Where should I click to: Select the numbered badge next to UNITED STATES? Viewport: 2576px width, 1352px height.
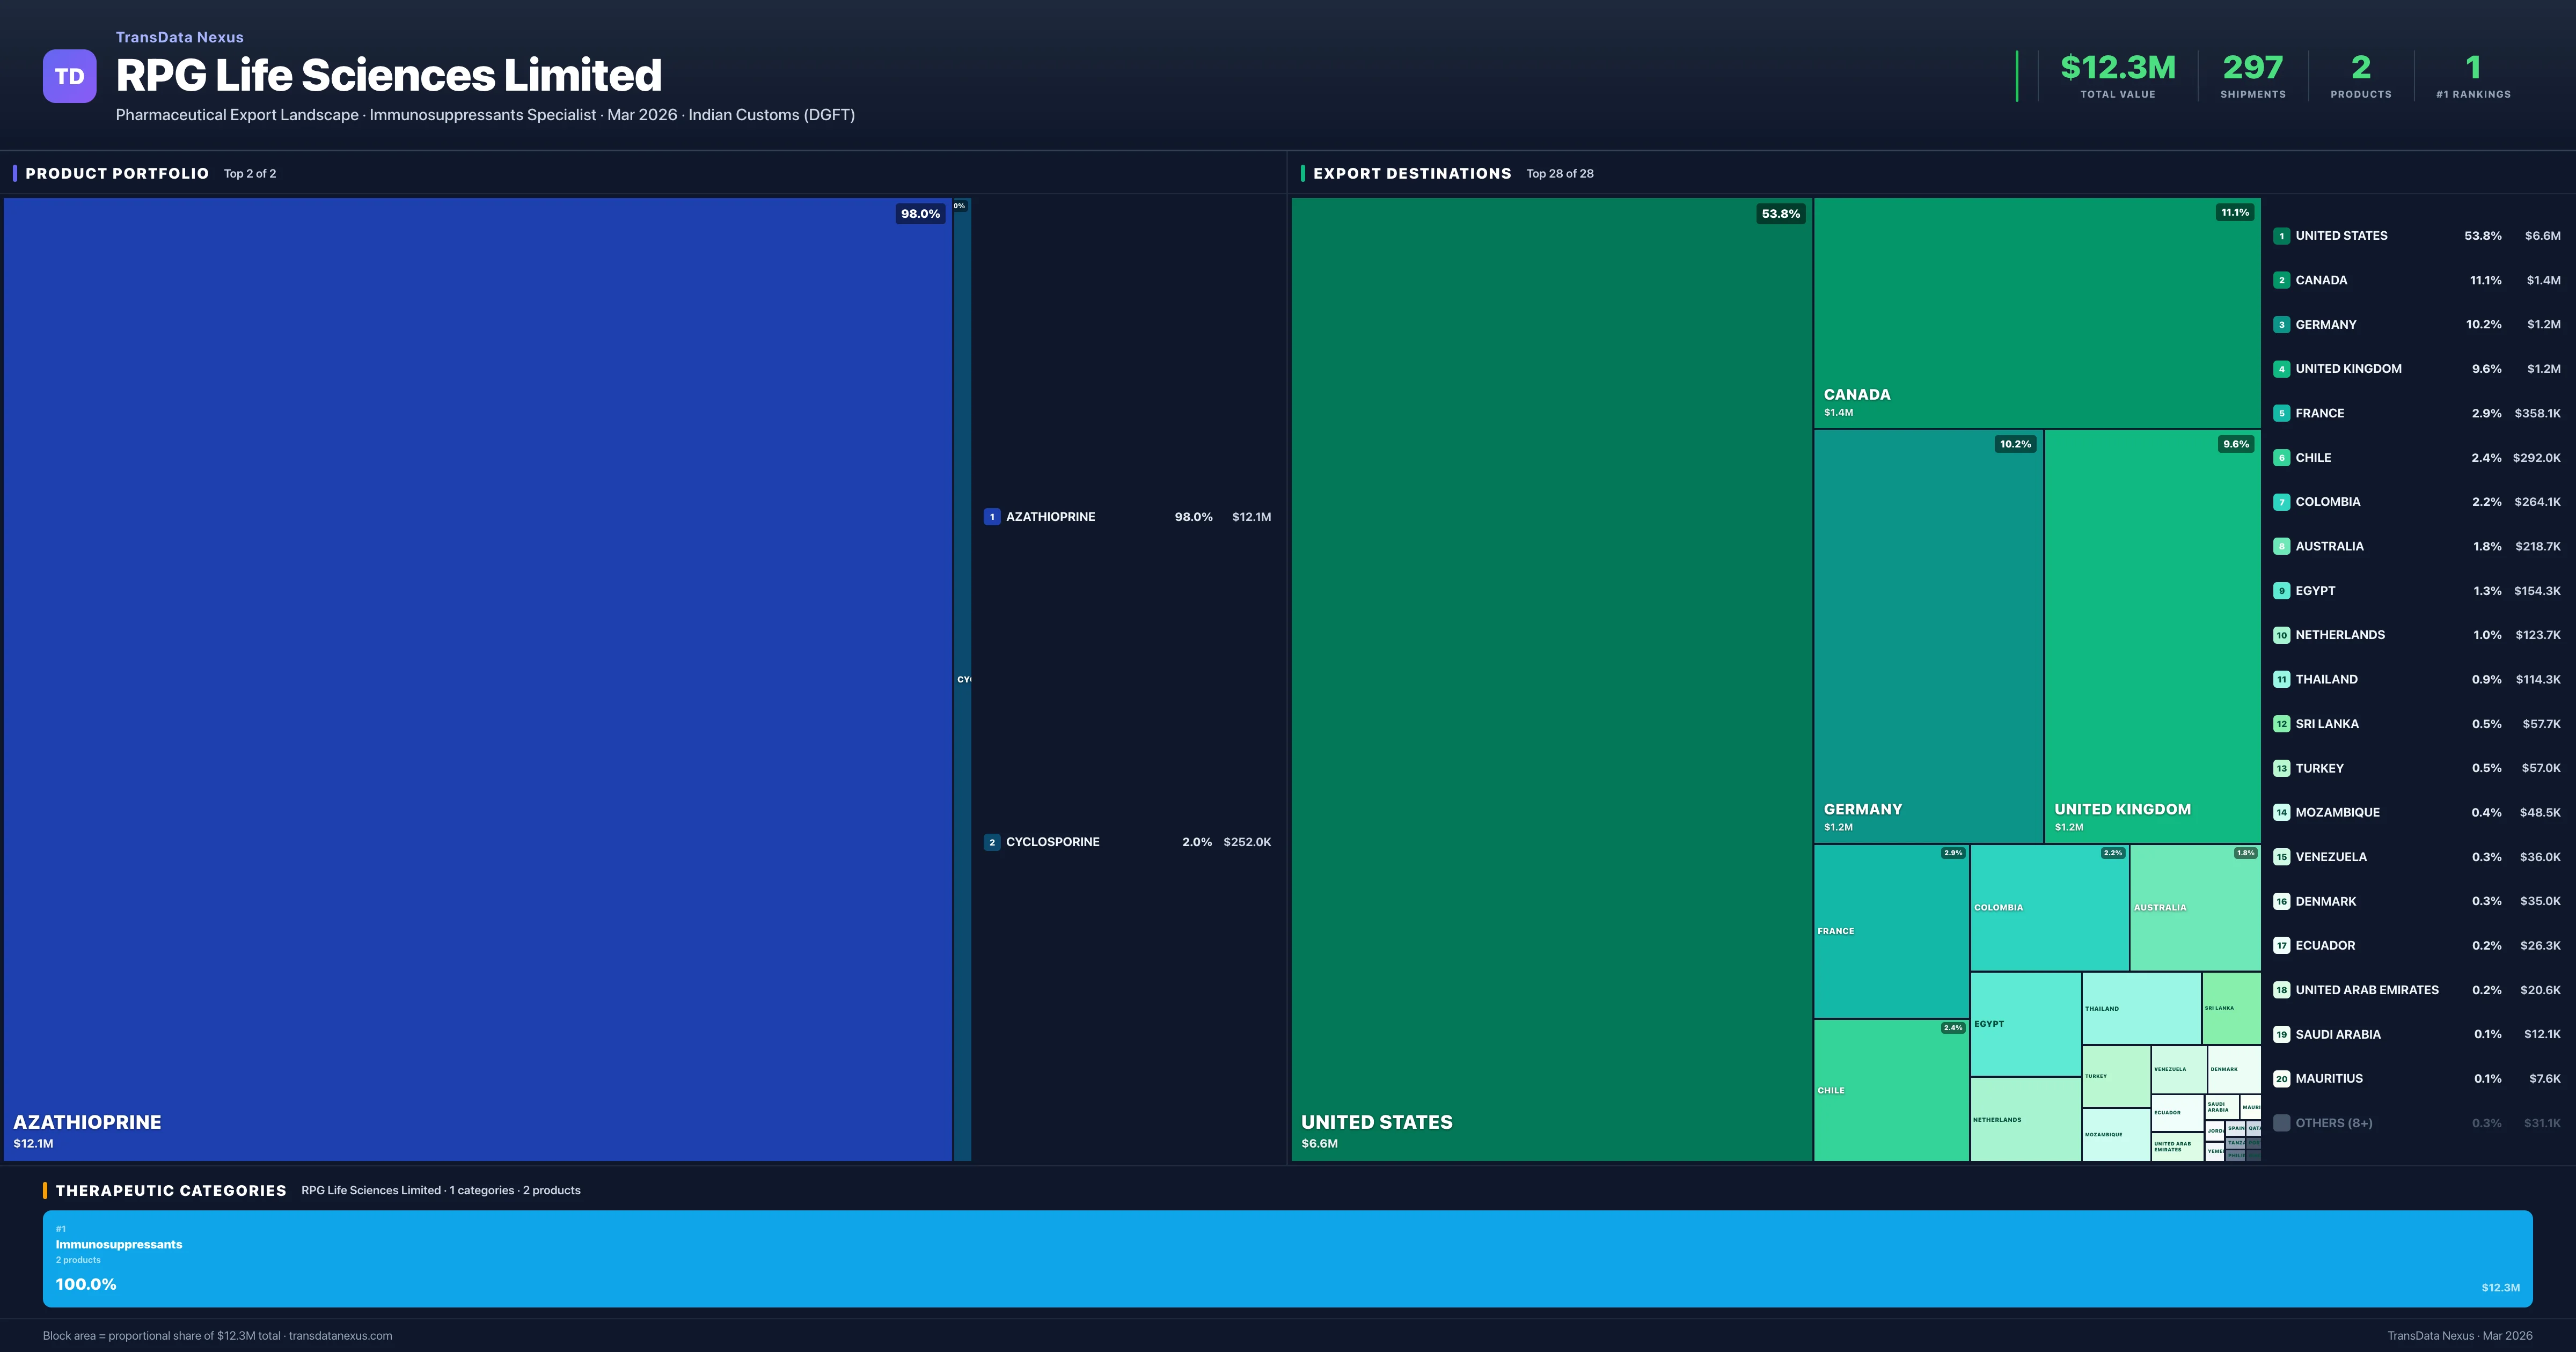[x=2282, y=235]
